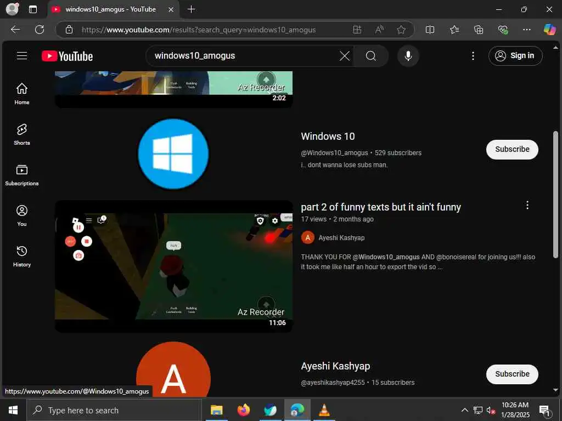Click the @Windows10_amogus mention in description
This screenshot has width=562, height=421.
pyautogui.click(x=386, y=257)
